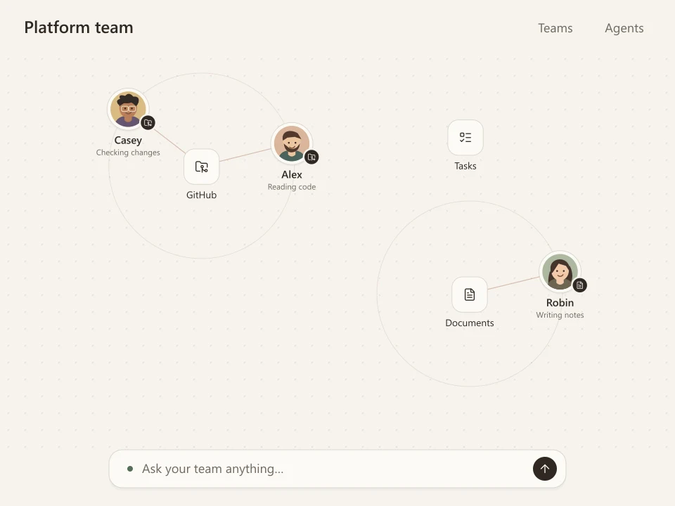Click the GitHub badge on Casey's avatar
675x506 pixels.
(x=148, y=122)
